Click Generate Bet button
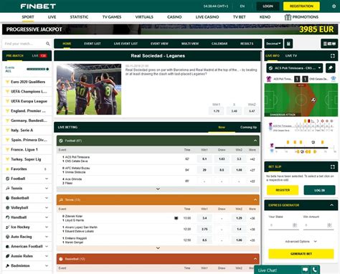The width and height of the screenshot is (340, 274). (301, 254)
